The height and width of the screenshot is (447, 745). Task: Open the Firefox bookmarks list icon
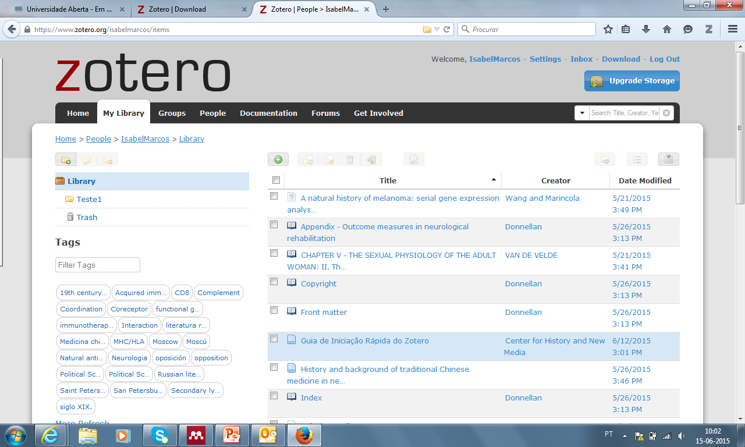626,29
